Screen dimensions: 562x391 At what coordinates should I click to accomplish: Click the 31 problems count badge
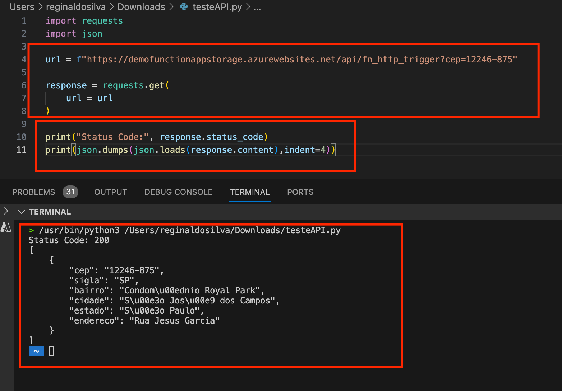70,192
